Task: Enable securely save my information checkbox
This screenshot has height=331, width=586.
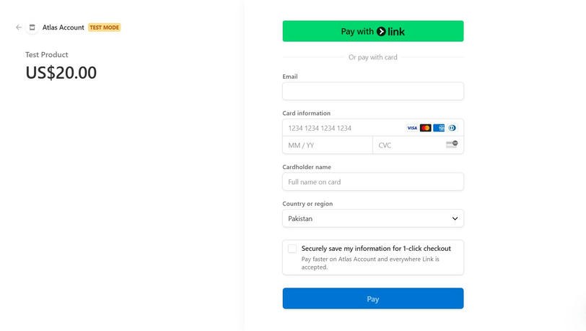Action: tap(292, 249)
